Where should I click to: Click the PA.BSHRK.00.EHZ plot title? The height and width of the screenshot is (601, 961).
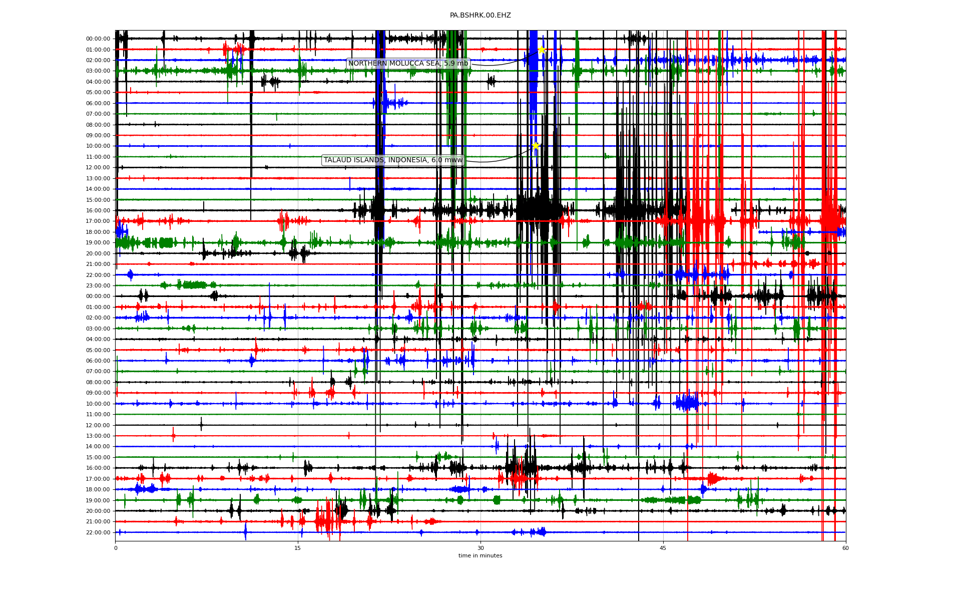[x=480, y=16]
